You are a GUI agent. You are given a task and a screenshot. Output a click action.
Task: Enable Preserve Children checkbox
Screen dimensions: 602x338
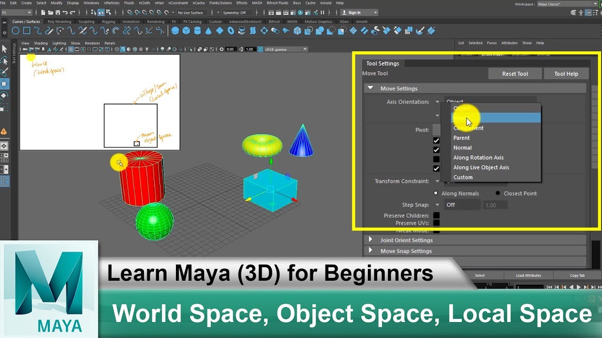pos(436,215)
